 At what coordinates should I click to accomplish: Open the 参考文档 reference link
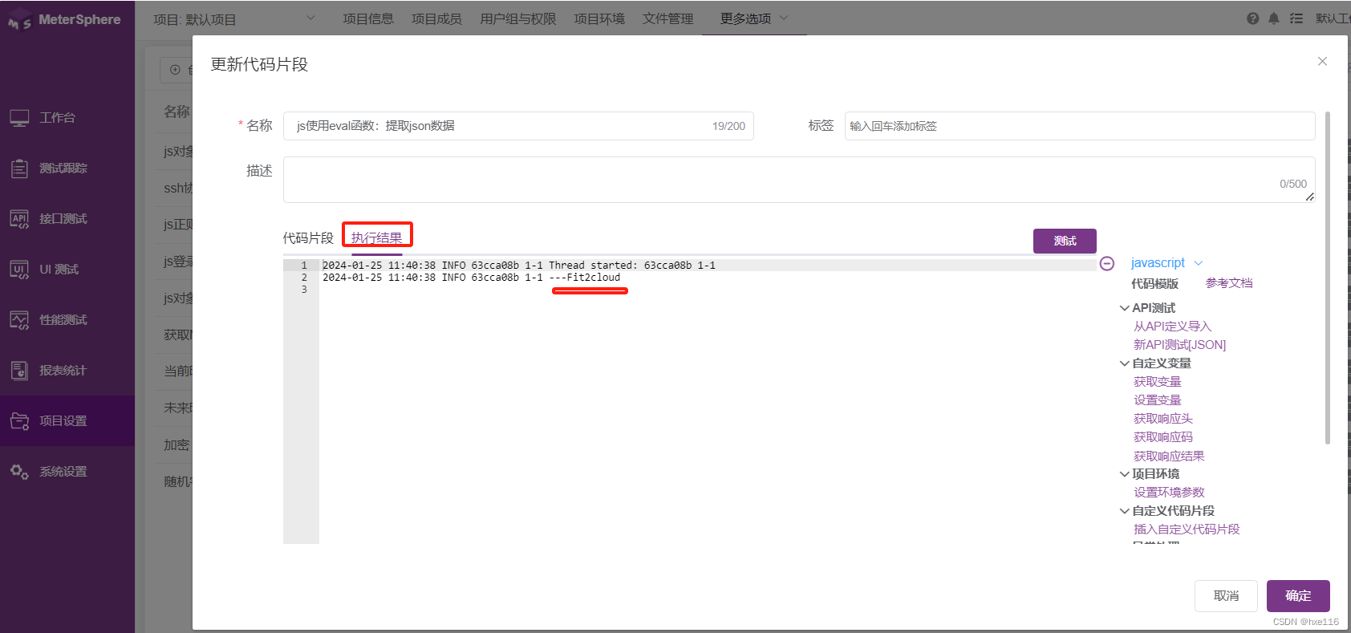(1229, 283)
